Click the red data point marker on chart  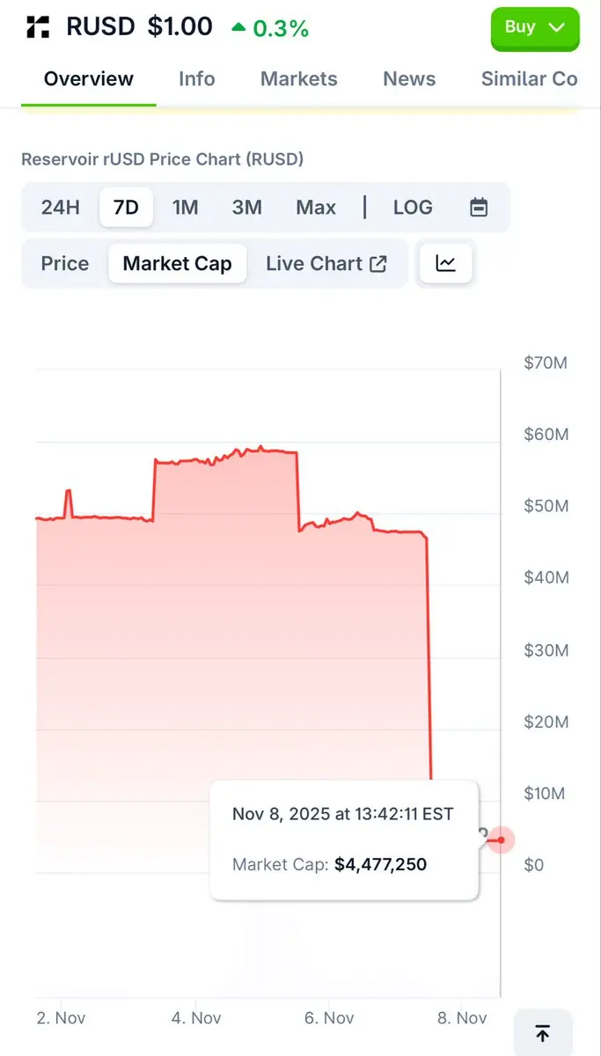(x=501, y=840)
